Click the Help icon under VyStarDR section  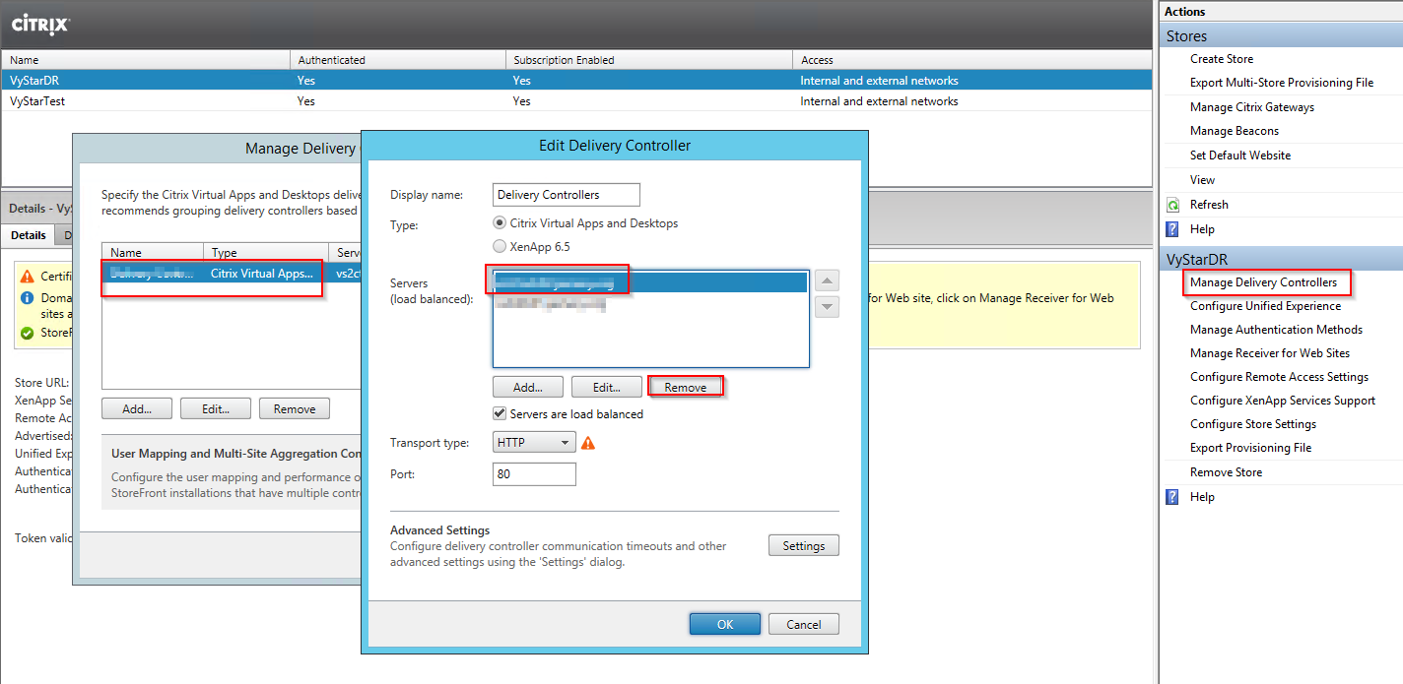[x=1172, y=497]
